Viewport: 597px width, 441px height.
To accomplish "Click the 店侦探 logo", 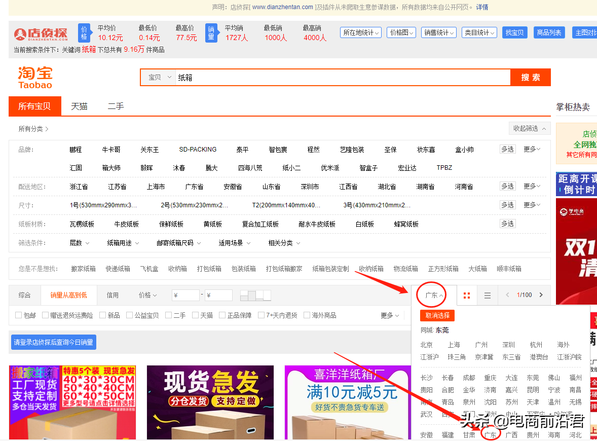I will [41, 34].
